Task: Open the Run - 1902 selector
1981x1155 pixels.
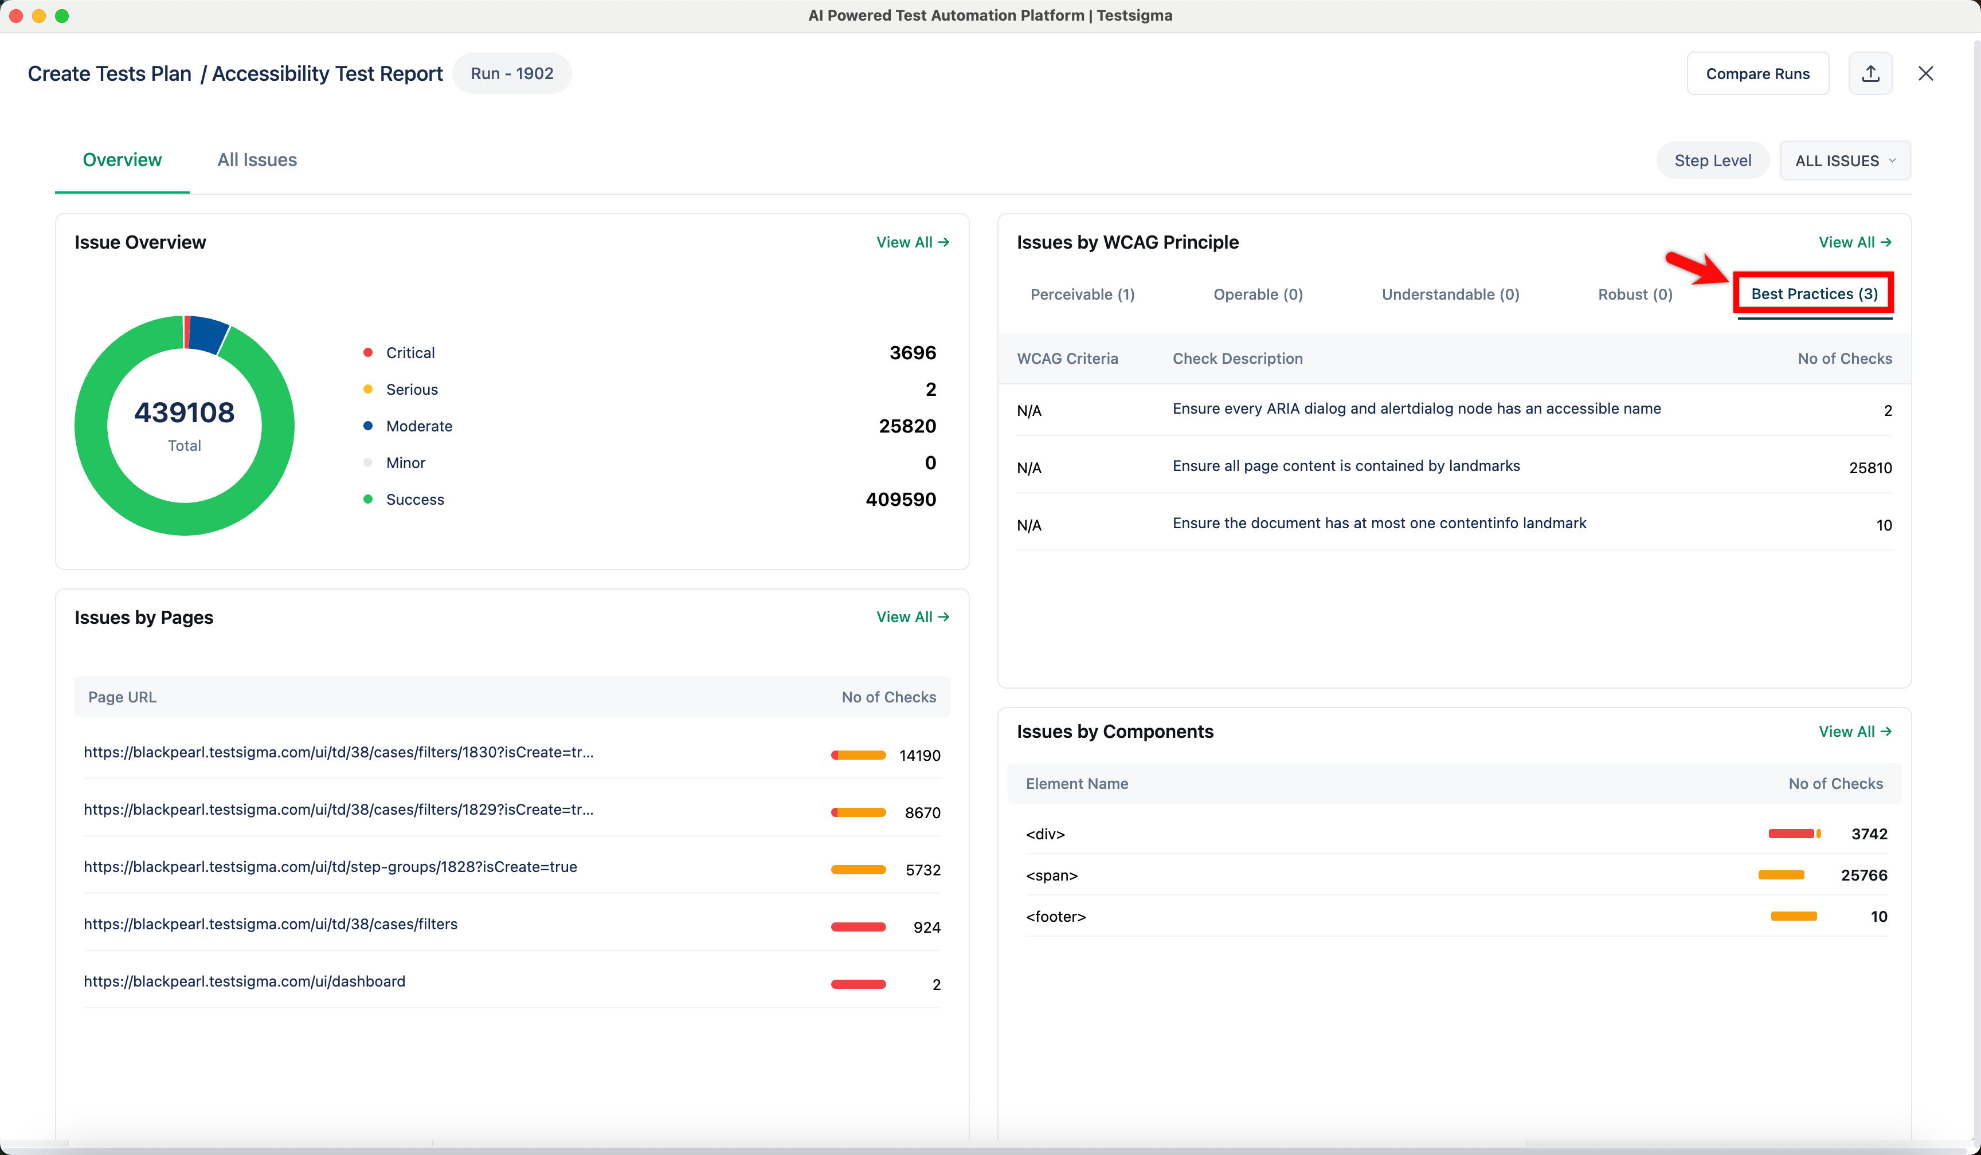Action: click(x=512, y=73)
